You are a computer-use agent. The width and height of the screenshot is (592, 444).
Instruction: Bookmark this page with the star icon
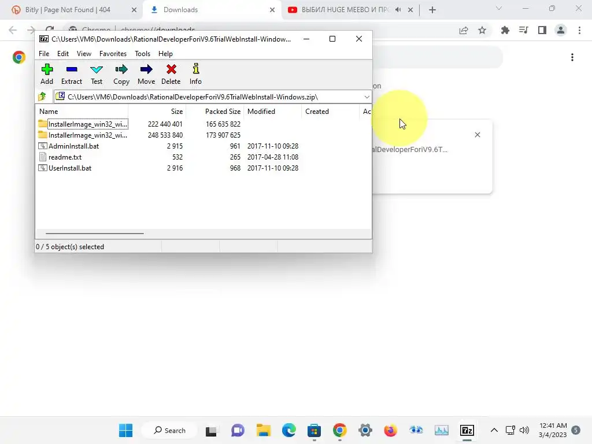[482, 30]
